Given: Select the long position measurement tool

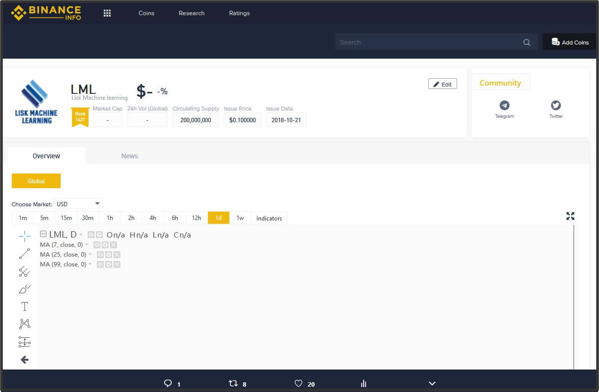Looking at the screenshot, I should click(x=24, y=342).
